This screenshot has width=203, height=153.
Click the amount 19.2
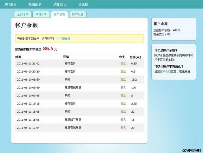134,80
